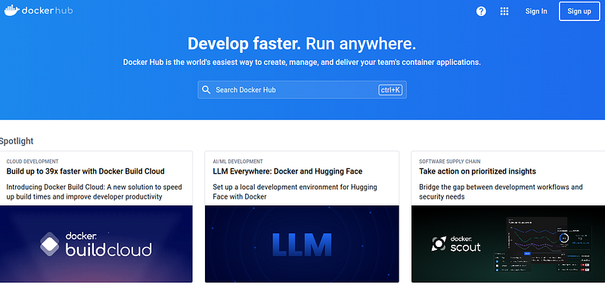Click the 'Develop faster. Run anywhere.' headline
The width and height of the screenshot is (605, 290).
tap(302, 44)
